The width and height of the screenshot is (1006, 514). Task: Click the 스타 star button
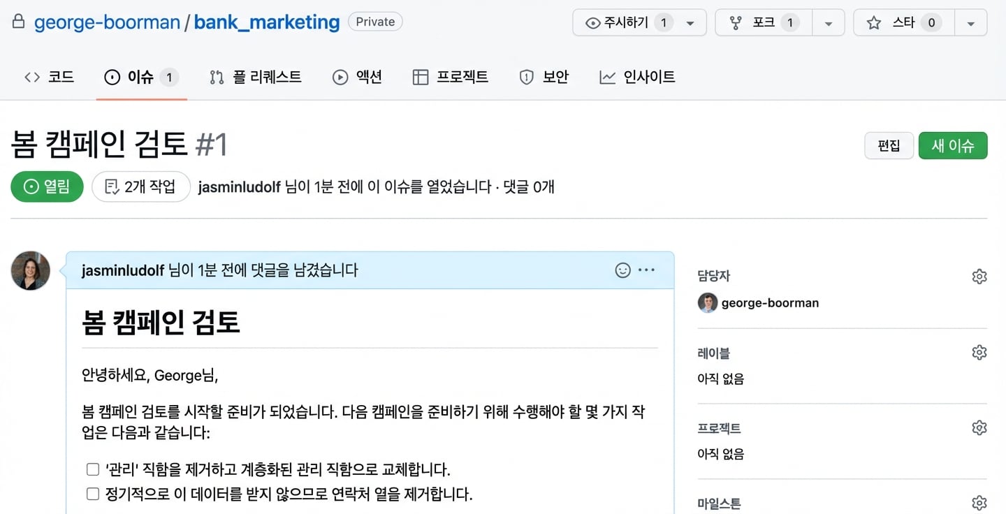[x=904, y=22]
